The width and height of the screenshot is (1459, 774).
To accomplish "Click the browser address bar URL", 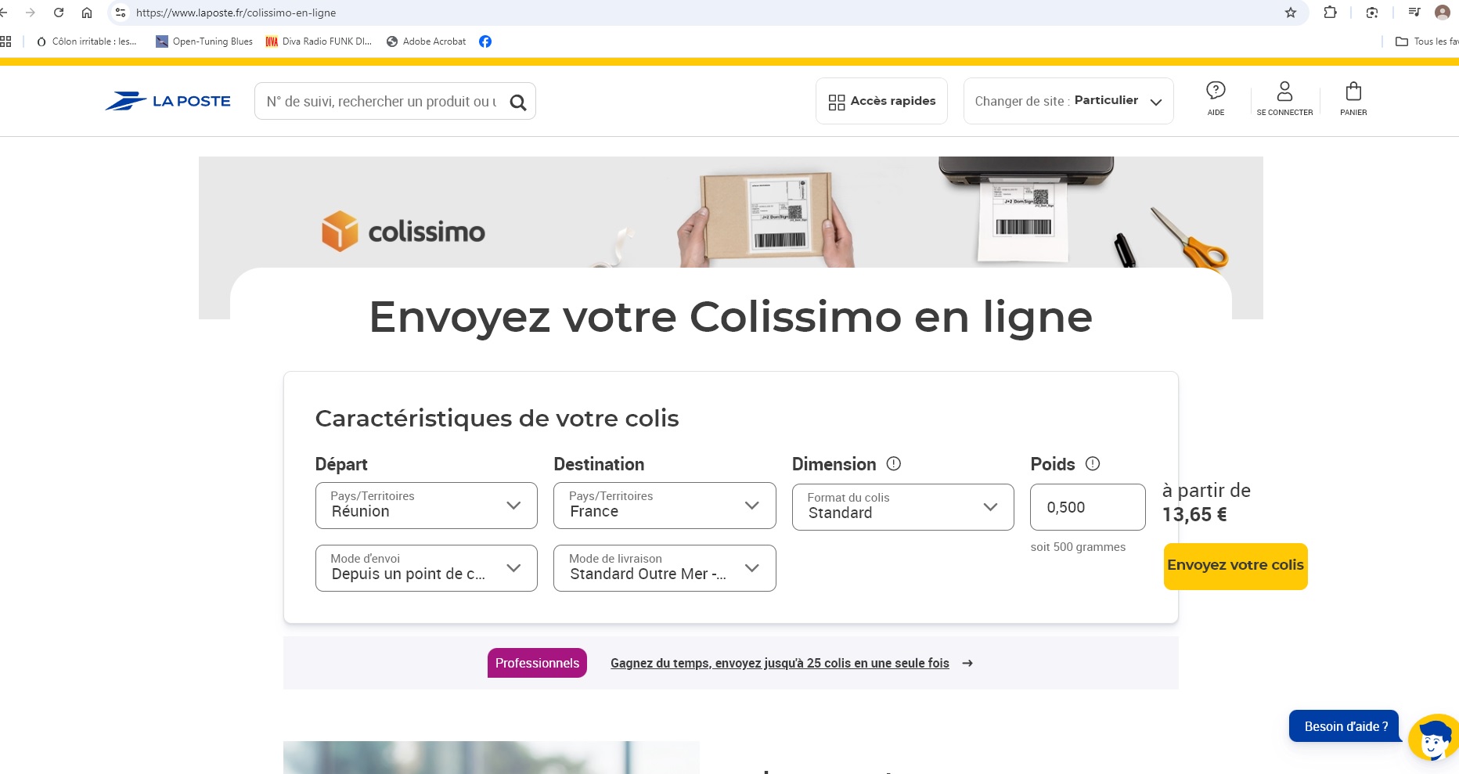I will pos(236,13).
